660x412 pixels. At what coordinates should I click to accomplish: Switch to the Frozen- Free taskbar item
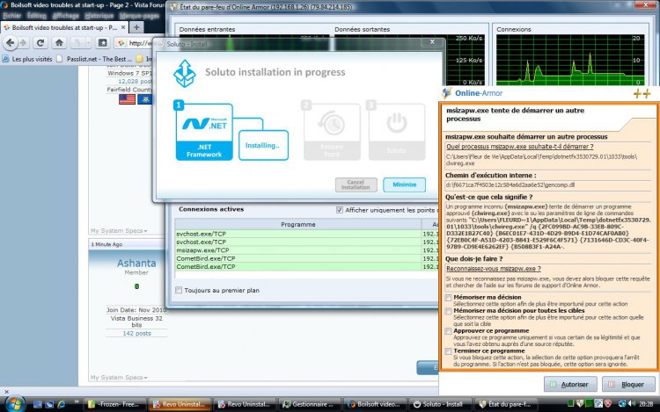[x=115, y=404]
